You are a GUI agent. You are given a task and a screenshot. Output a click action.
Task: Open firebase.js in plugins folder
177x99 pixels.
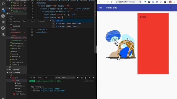coord(16,57)
